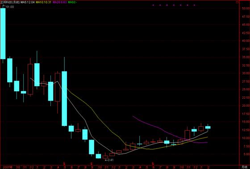Viewport: 250px width, 169px height.
Task: Click the 51.00 high price marker
Action: pos(10,7)
